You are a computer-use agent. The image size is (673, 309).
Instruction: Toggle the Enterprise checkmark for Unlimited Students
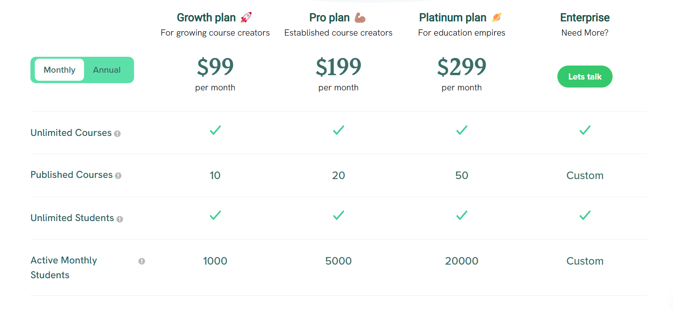585,215
